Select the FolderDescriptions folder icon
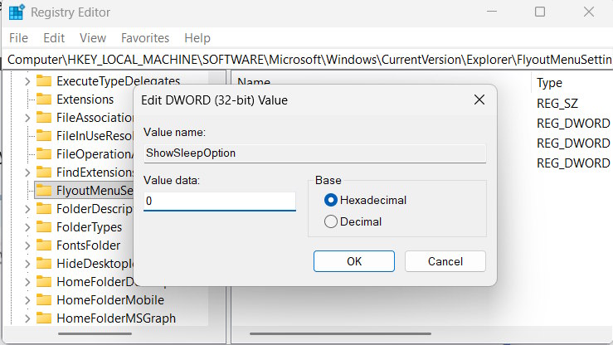The width and height of the screenshot is (613, 345). click(44, 209)
